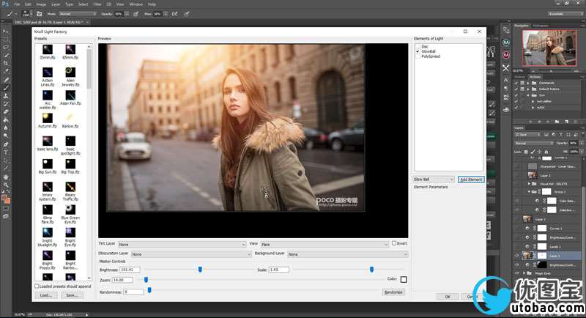Pick the basic spotlight.lfp preset
This screenshot has width=586, height=318.
[x=70, y=141]
